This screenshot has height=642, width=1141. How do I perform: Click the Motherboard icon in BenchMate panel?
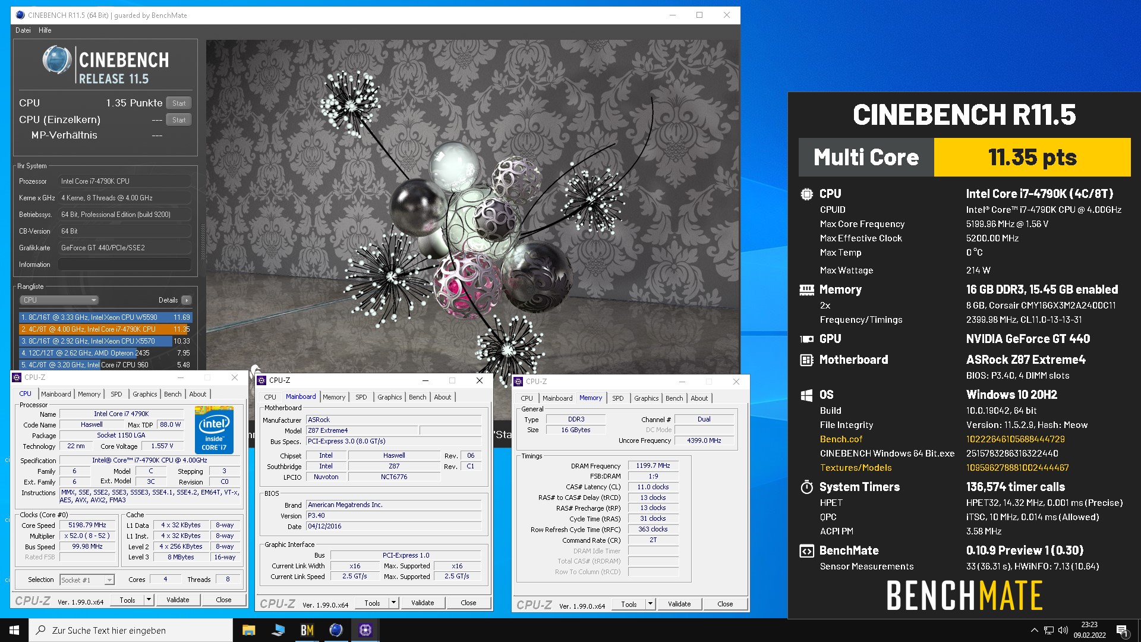806,360
